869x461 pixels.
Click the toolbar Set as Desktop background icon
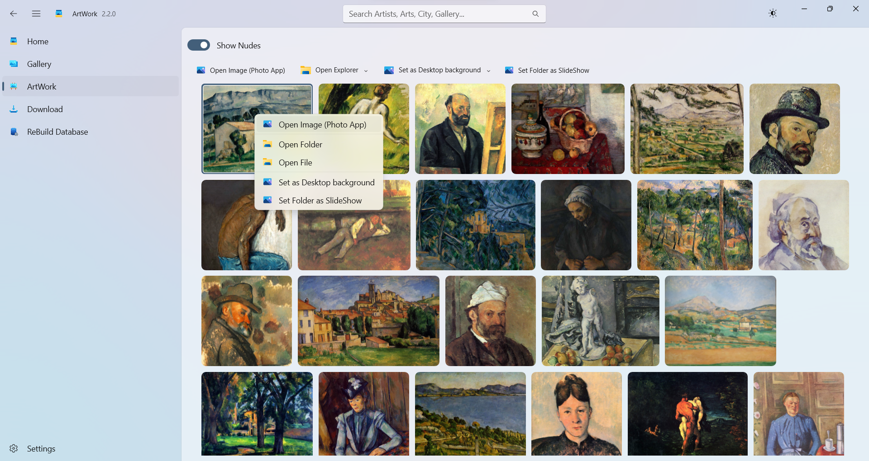(389, 70)
